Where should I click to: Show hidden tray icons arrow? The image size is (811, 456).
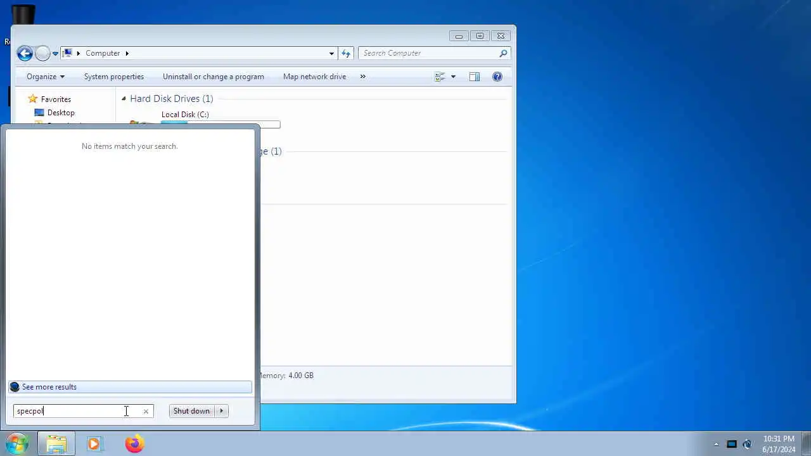pyautogui.click(x=717, y=444)
